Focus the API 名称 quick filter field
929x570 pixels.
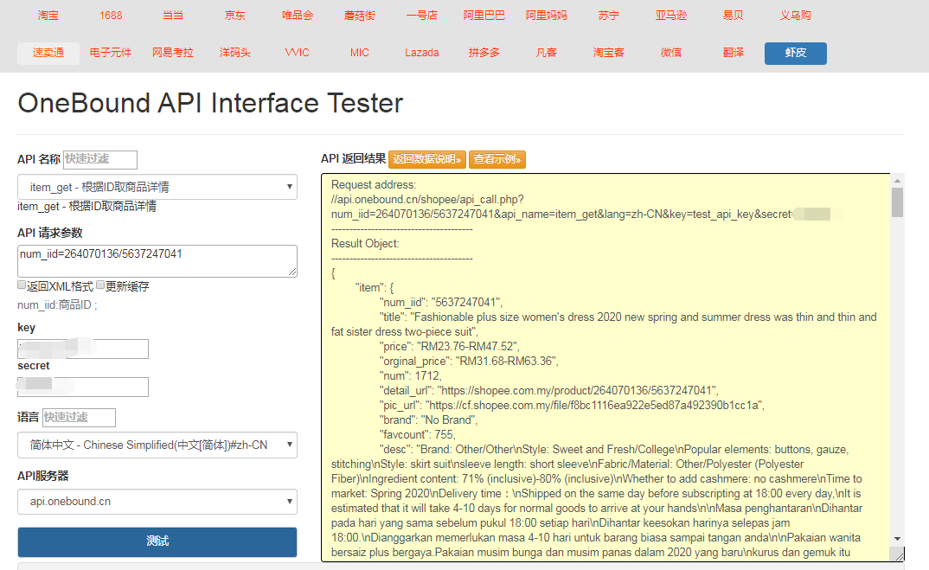[100, 159]
